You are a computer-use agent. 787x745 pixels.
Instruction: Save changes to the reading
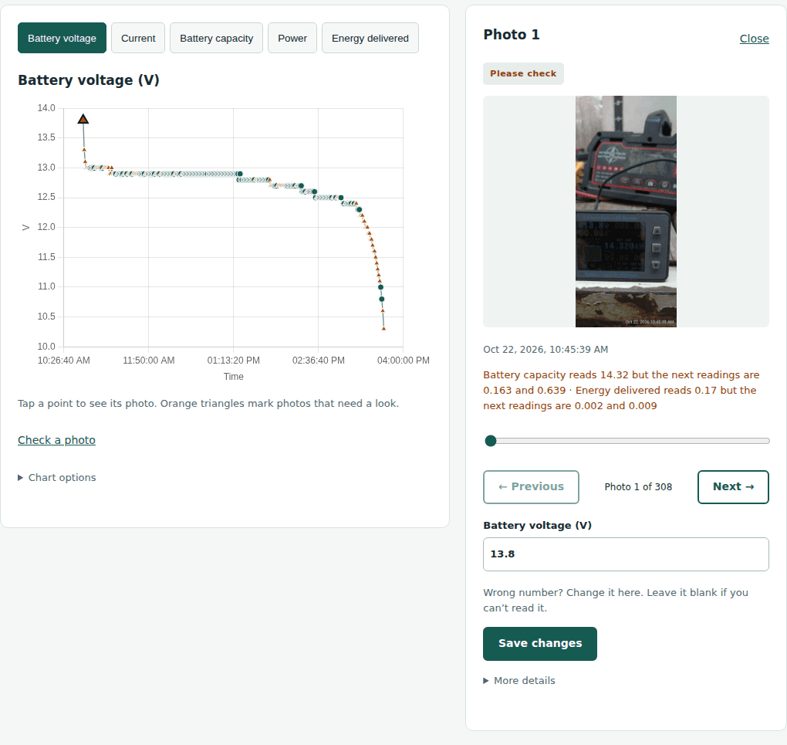pos(540,644)
